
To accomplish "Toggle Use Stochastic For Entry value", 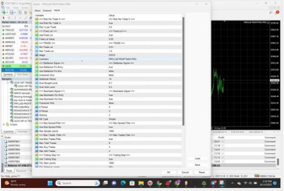I will click(111, 95).
